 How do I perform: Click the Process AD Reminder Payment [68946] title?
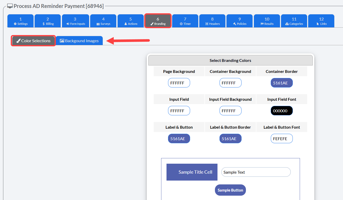(59, 6)
